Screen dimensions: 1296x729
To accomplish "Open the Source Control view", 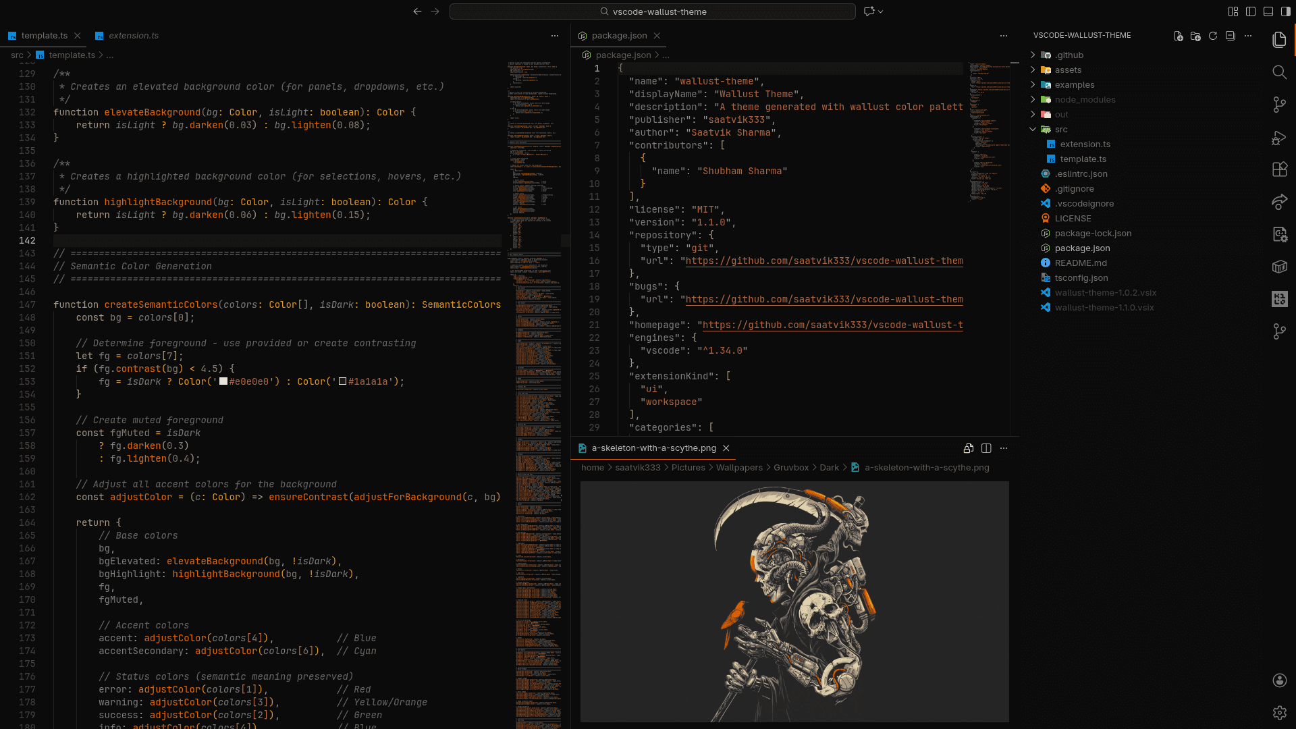I will [x=1280, y=105].
